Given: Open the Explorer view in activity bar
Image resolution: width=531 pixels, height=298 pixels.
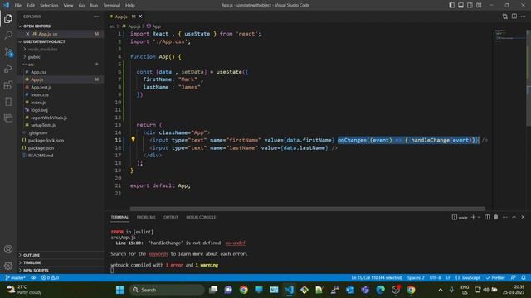Looking at the screenshot, I should point(8,18).
